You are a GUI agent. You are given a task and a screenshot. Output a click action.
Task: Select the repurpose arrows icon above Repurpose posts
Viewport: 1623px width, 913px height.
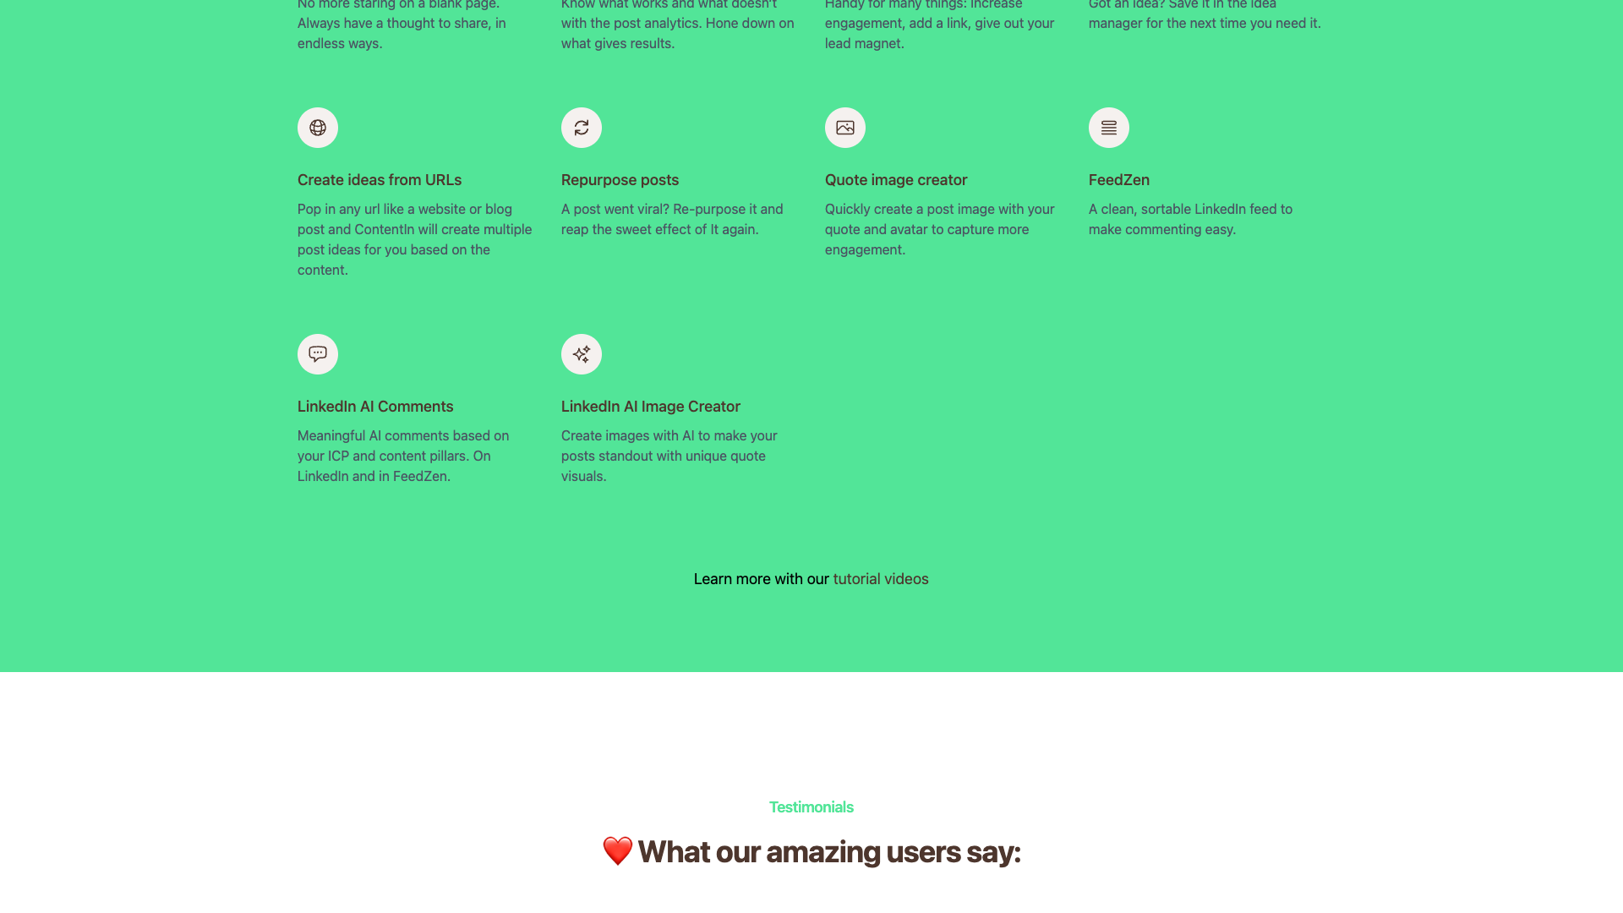581,128
